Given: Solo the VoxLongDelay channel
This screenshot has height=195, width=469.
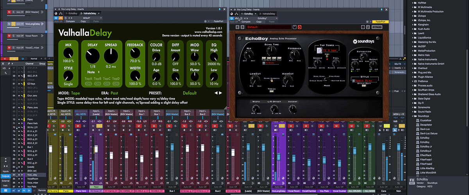Looking at the screenshot, I should point(281,126).
